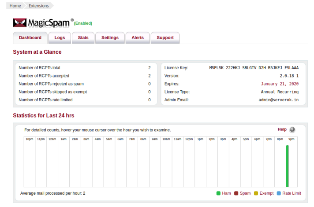Click the green Ham bar in chart

pos(288,166)
